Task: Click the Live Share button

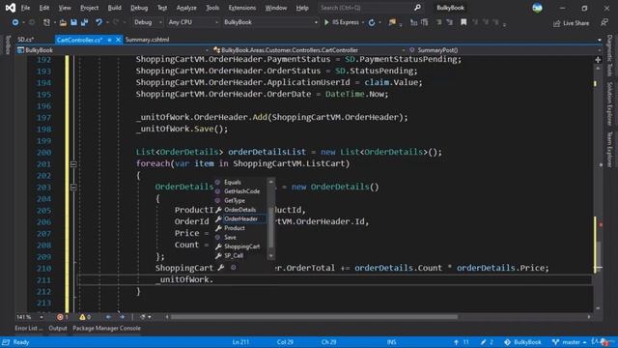Action: (x=571, y=23)
